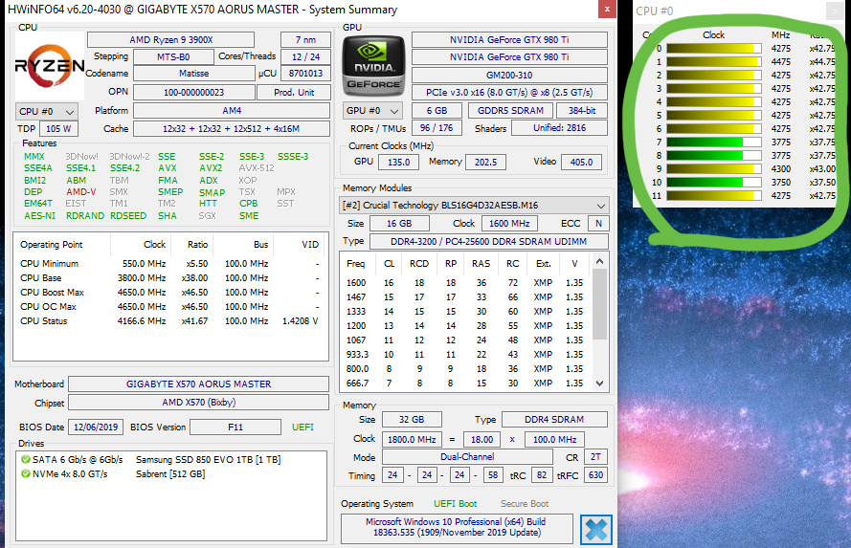Click the DDR4-3200 / PC4-25600 type field
This screenshot has height=548, width=851.
coord(488,242)
